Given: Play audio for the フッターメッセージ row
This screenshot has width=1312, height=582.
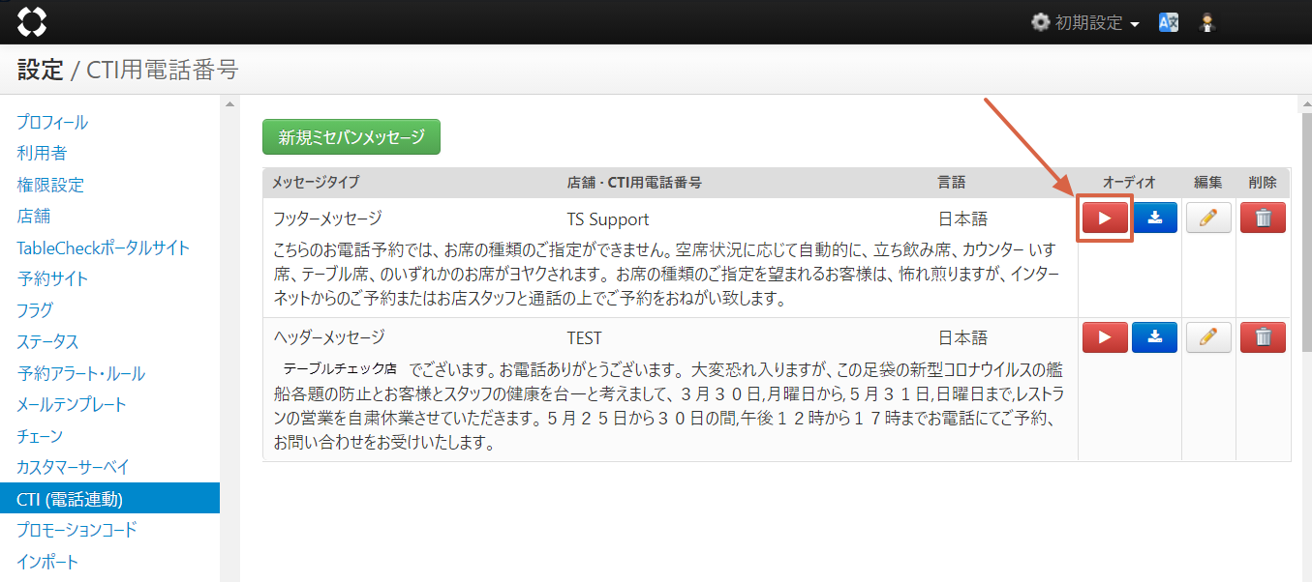Looking at the screenshot, I should point(1104,218).
